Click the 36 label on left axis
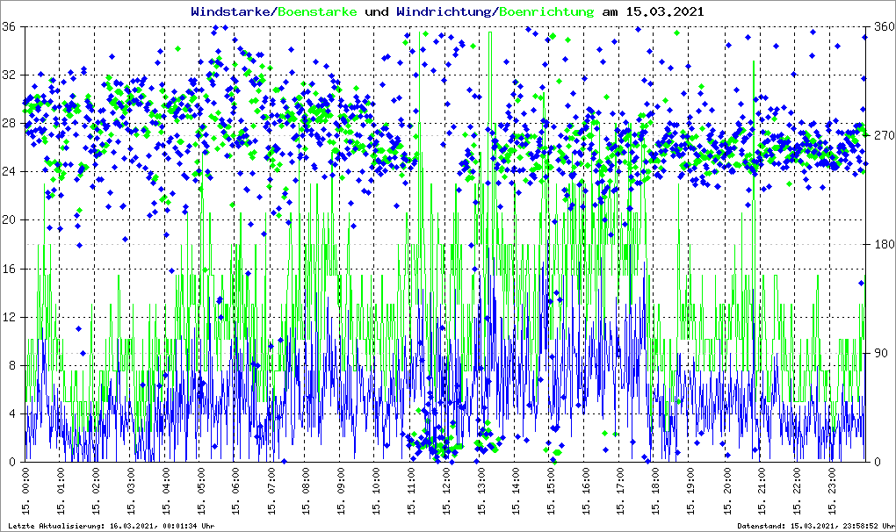The height and width of the screenshot is (532, 896). click(11, 27)
